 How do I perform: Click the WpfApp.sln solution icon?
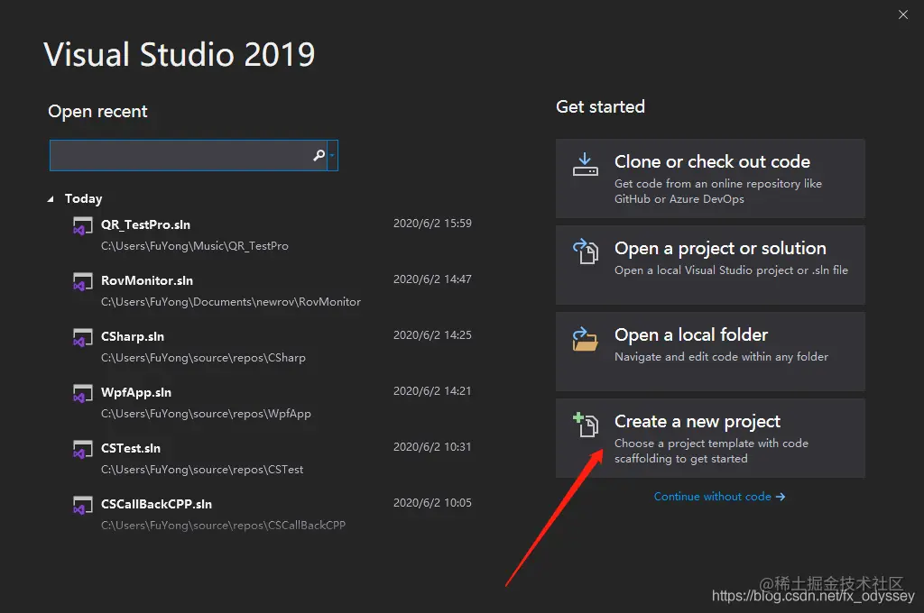[82, 393]
